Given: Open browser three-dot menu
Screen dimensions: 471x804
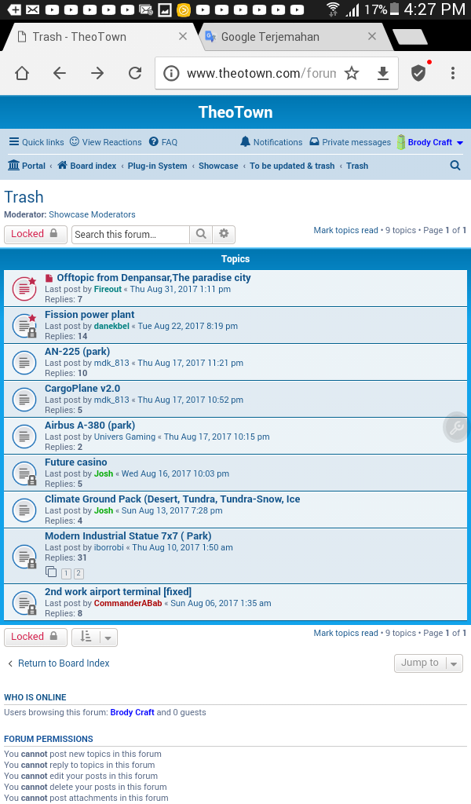Looking at the screenshot, I should 452,73.
